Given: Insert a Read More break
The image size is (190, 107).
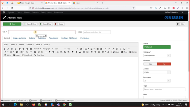Looking at the screenshot, I should coord(39,55).
